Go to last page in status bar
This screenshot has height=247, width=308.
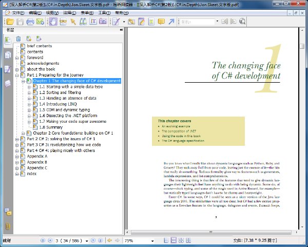pyautogui.click(x=101, y=240)
